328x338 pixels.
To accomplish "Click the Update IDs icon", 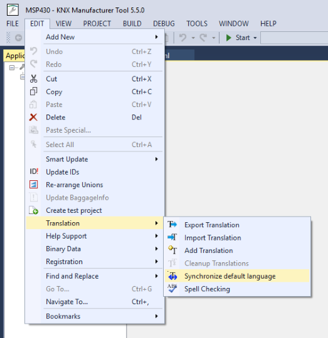I will click(34, 172).
